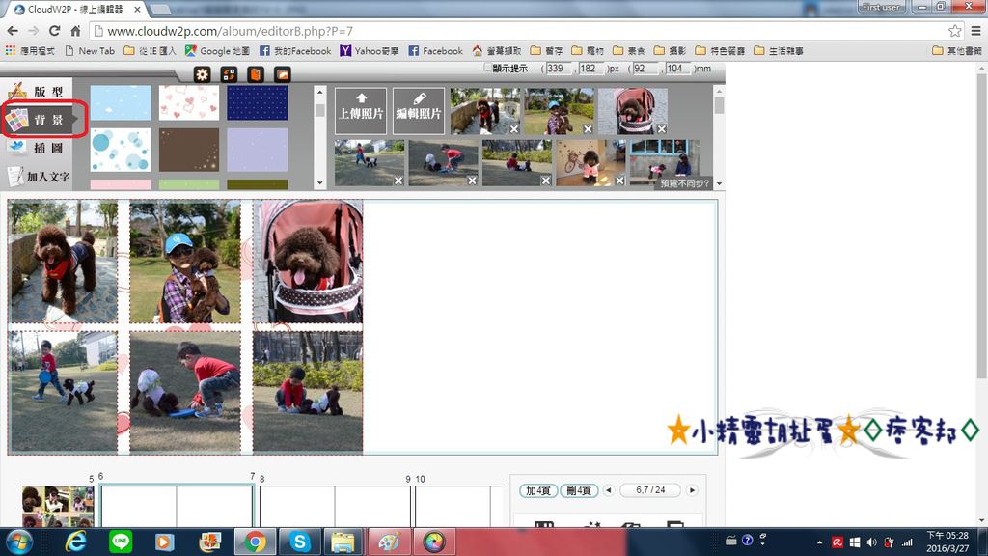
Task: Choose the brown sparkle background
Action: [189, 150]
